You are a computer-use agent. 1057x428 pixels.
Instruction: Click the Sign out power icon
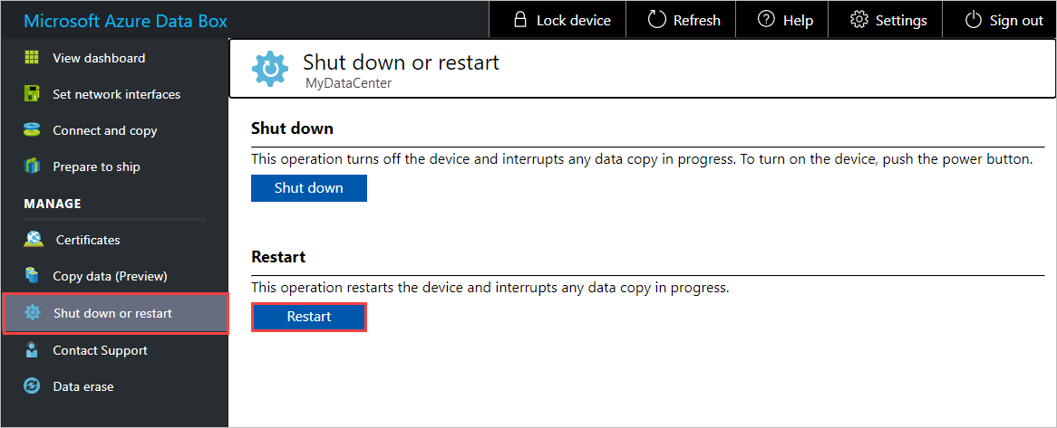click(974, 20)
